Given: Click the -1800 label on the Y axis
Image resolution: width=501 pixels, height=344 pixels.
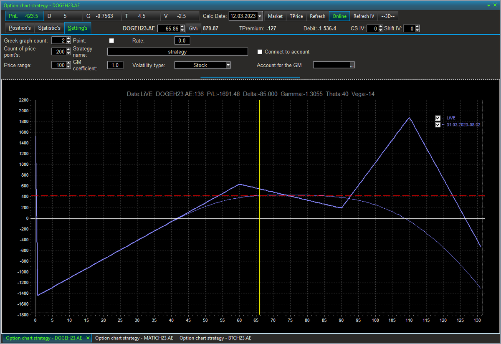Looking at the screenshot, I should pyautogui.click(x=22, y=314).
